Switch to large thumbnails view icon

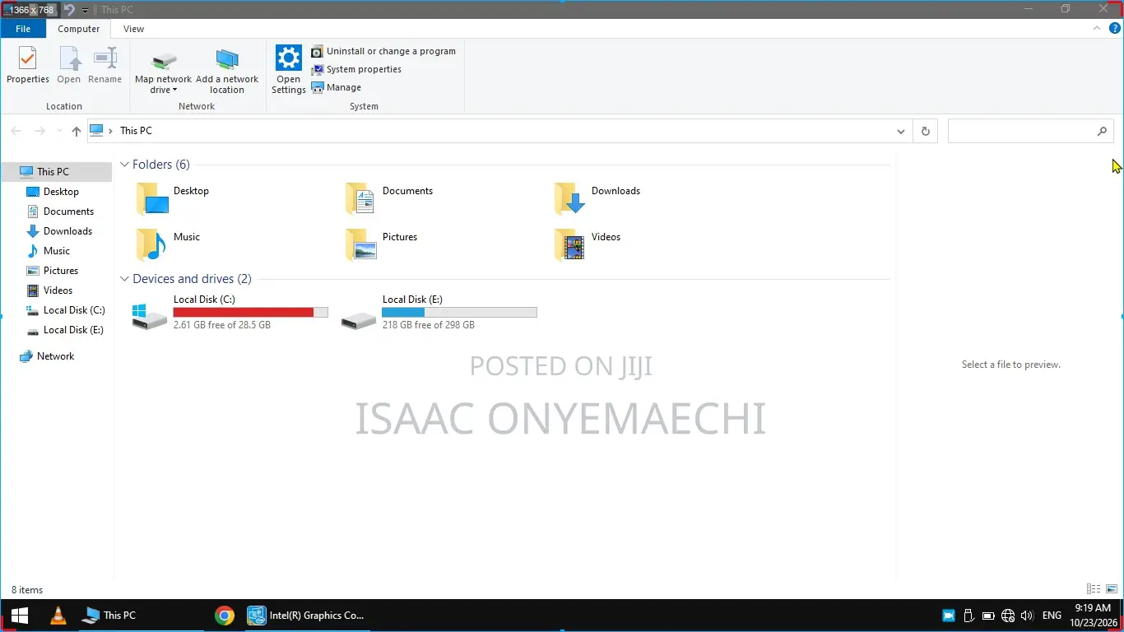pos(1112,589)
